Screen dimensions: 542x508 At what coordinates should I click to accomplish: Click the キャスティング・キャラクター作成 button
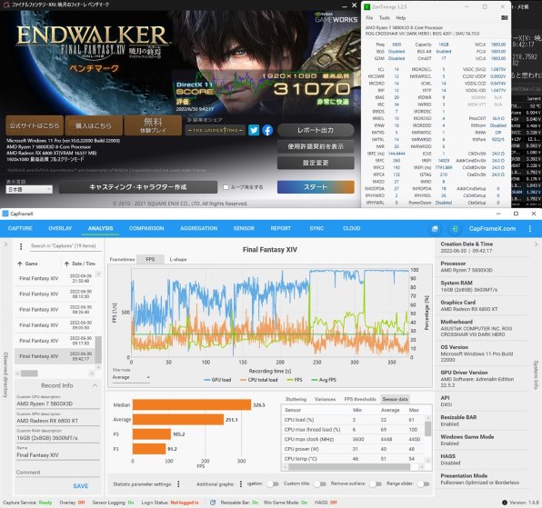click(138, 187)
